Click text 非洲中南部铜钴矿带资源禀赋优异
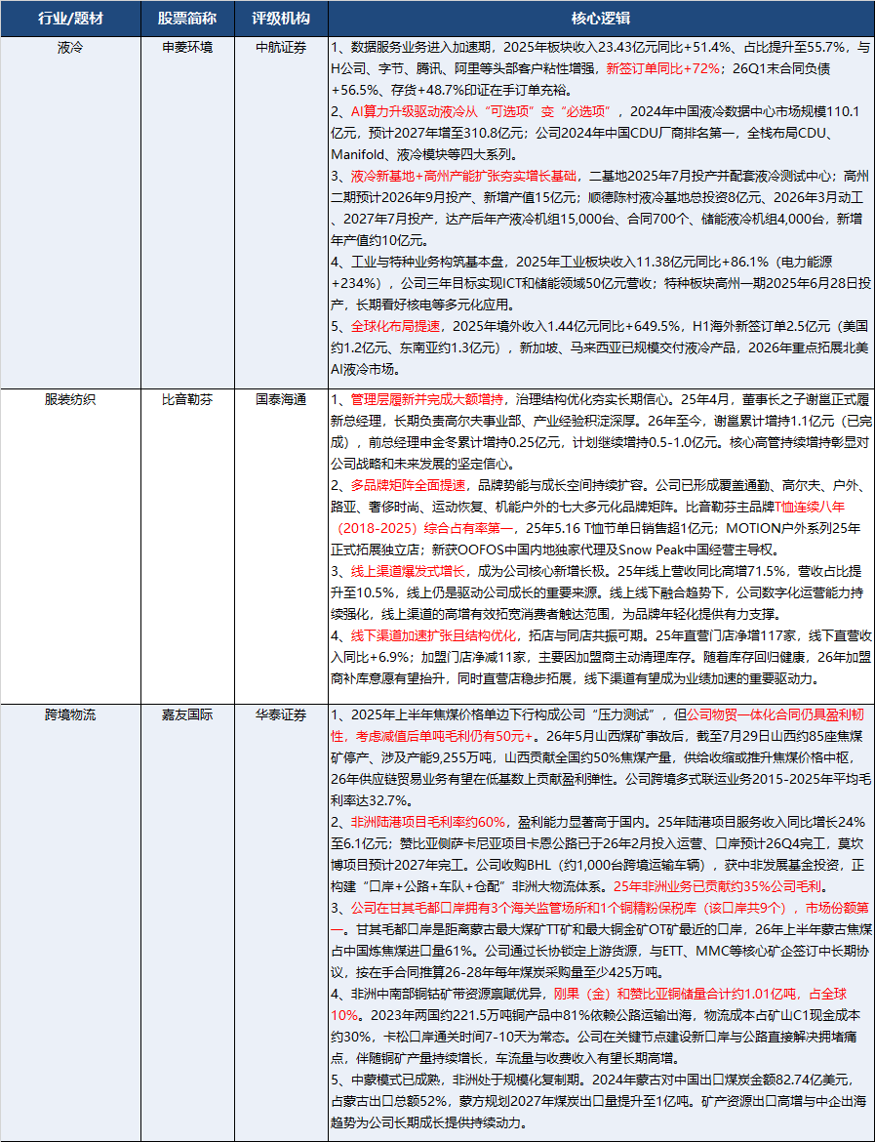Screen dimensions: 875x1142 446,995
